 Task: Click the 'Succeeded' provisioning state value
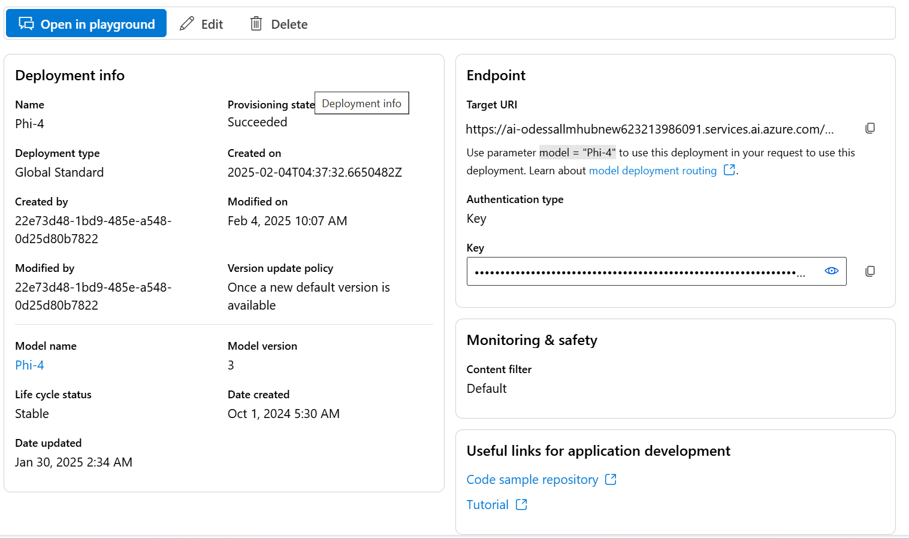point(257,122)
